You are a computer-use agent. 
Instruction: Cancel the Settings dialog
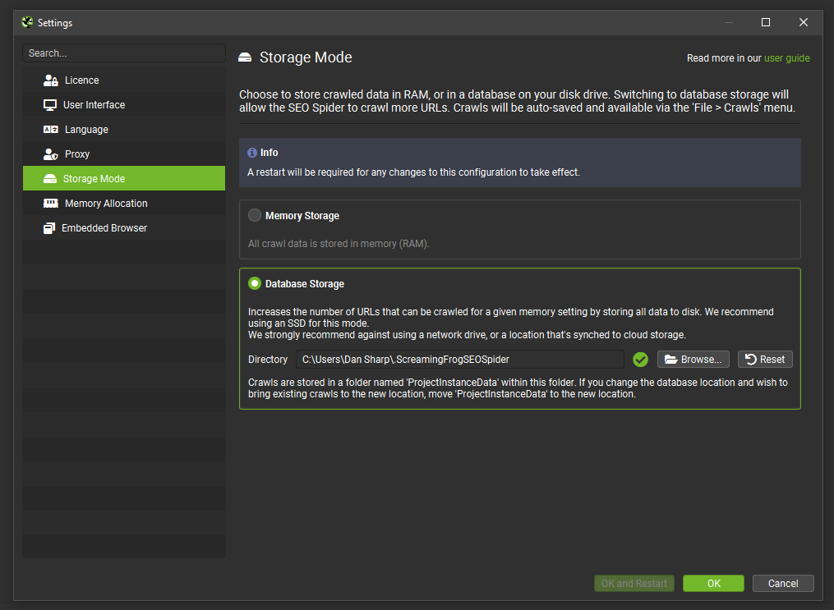coord(782,584)
